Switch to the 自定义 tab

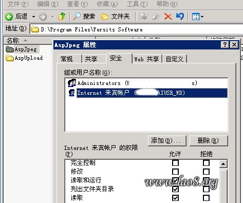point(175,59)
